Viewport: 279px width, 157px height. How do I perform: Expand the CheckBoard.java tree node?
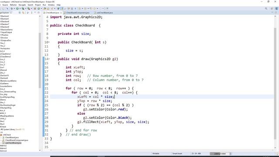[1, 137]
